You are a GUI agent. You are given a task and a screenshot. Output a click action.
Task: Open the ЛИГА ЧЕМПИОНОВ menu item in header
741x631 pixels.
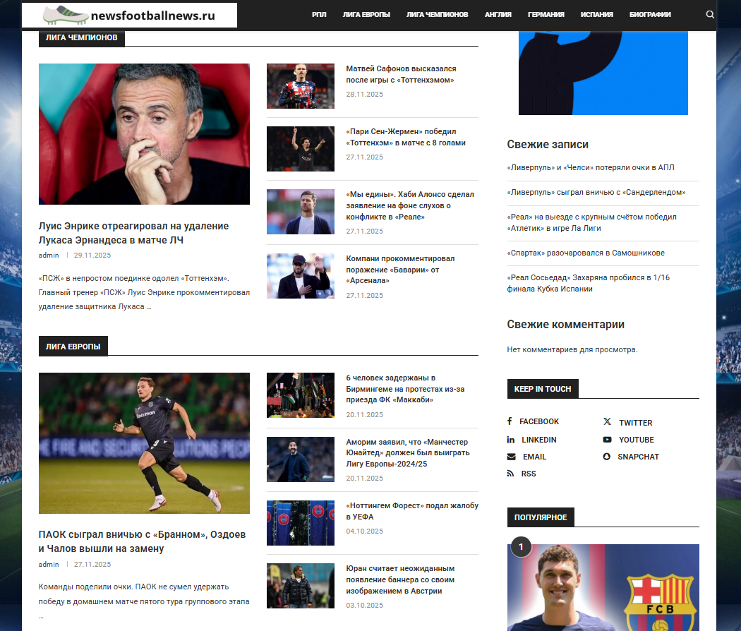click(x=437, y=15)
